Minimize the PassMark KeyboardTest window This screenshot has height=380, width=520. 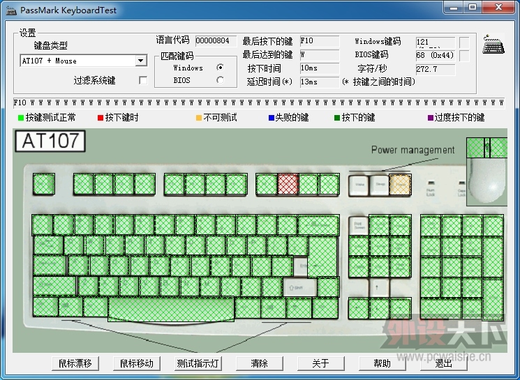453,7
